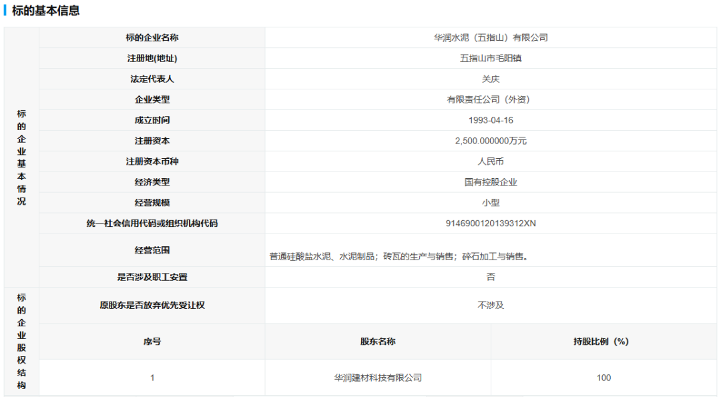Click the 统一社会信用代码或组织机构代码 label
The image size is (721, 397).
click(152, 224)
